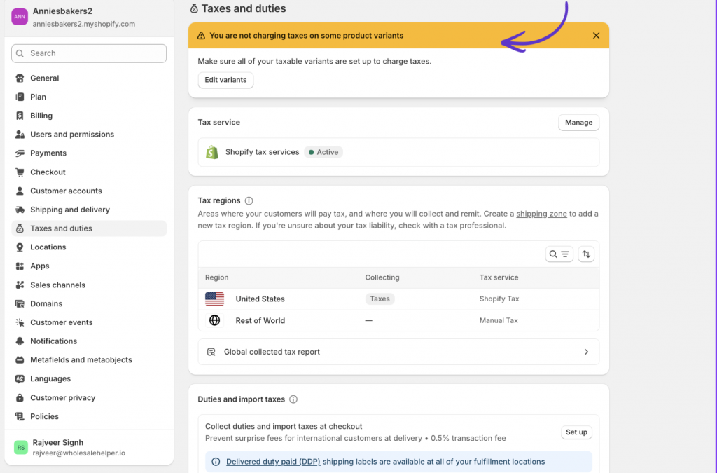717x473 pixels.
Task: Follow the shipping zone link
Action: [x=541, y=214]
